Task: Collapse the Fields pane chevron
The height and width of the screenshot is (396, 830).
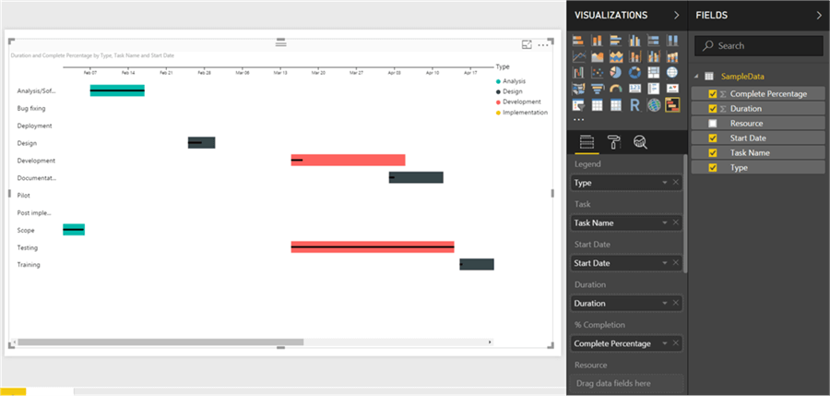Action: 820,16
